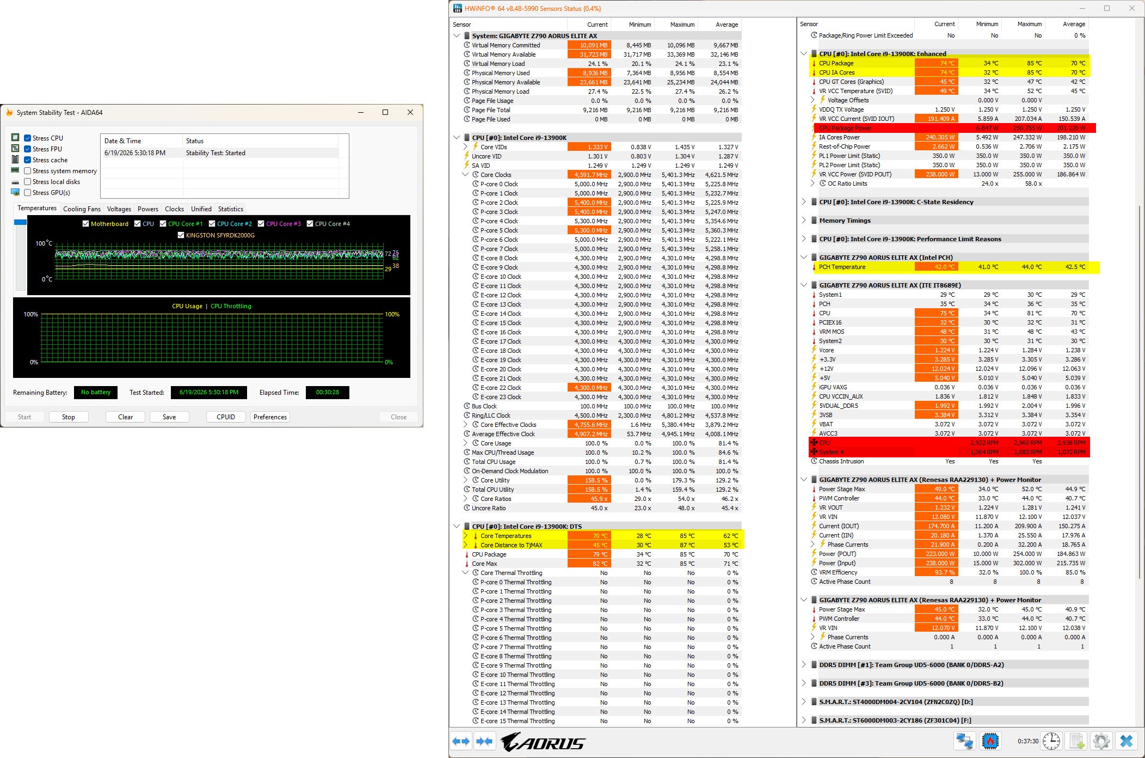Click lightning icon beside VR VCC Current
1145x758 pixels.
[814, 119]
